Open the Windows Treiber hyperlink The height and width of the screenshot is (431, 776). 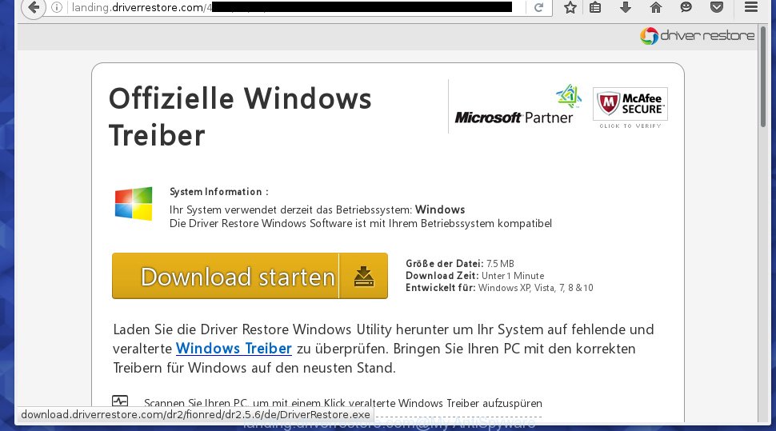234,349
